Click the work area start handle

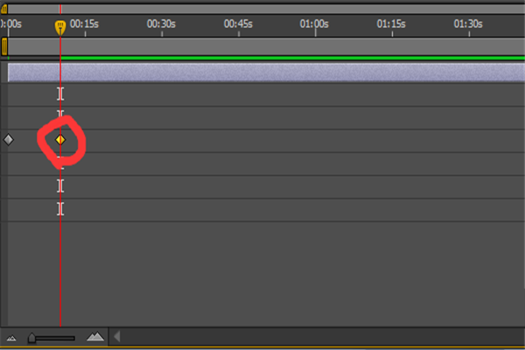(4, 46)
